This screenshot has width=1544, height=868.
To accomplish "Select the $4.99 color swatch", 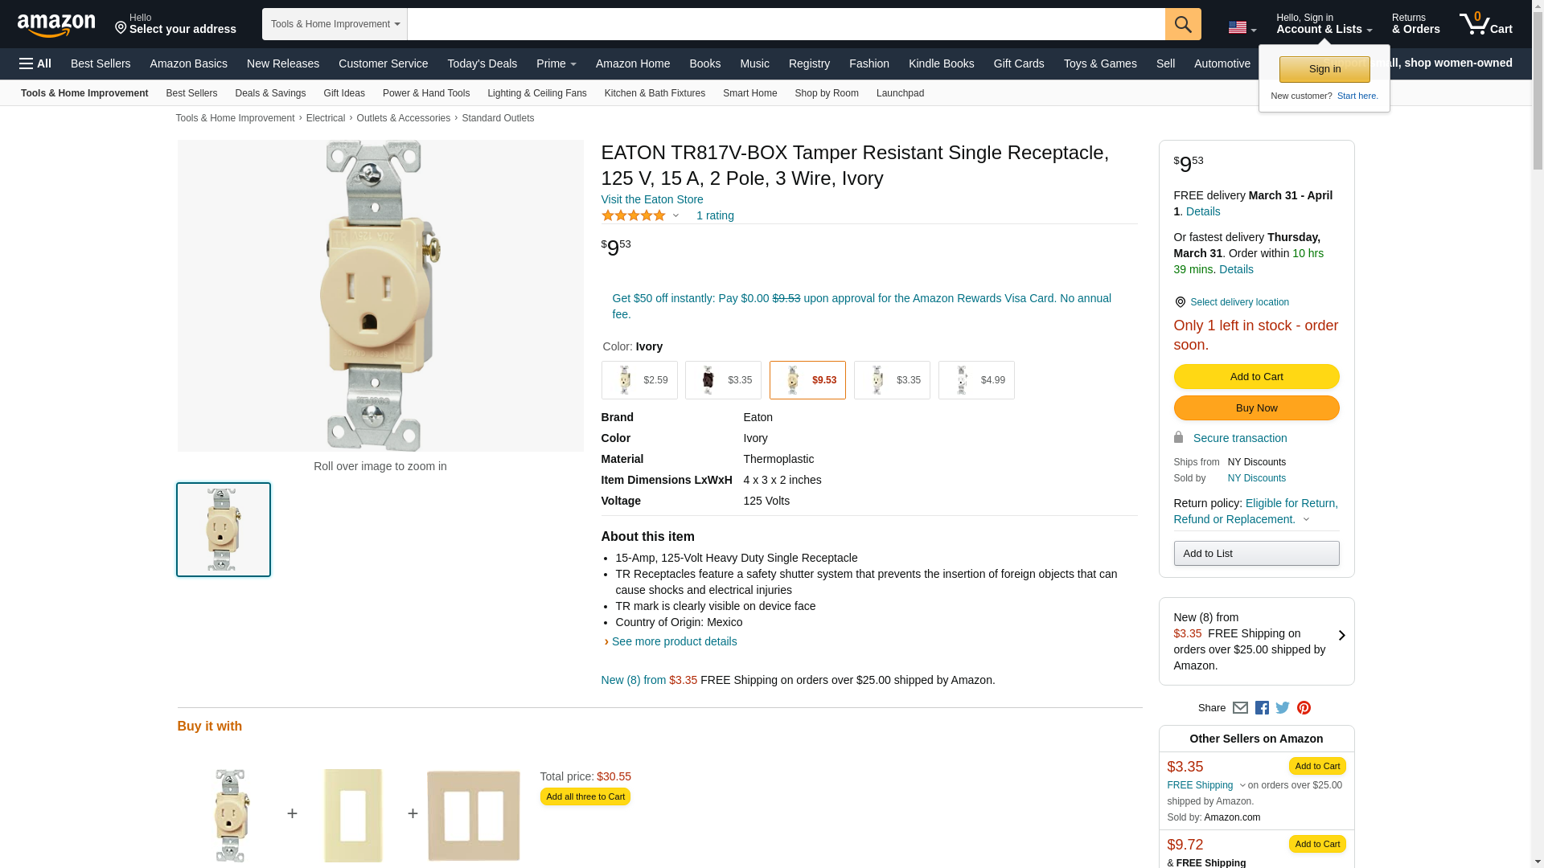I will point(976,380).
